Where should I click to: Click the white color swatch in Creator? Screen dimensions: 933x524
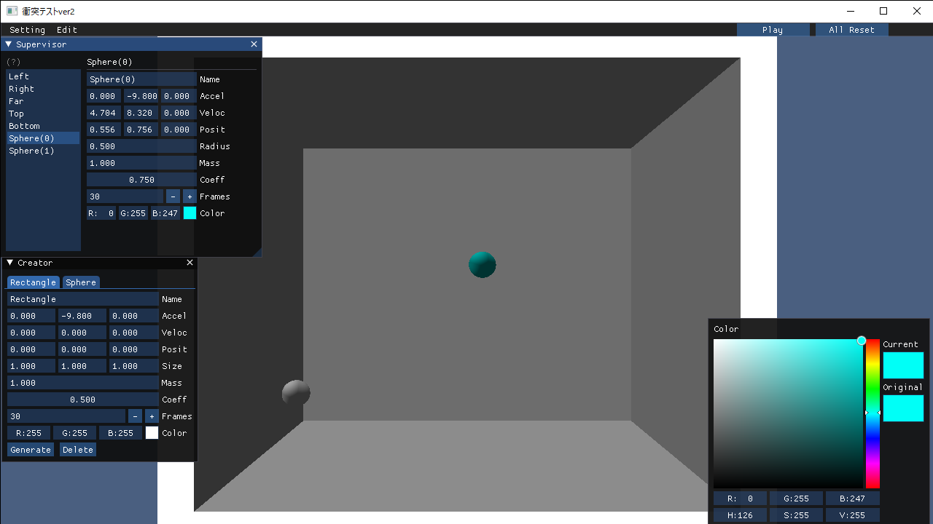tap(152, 433)
